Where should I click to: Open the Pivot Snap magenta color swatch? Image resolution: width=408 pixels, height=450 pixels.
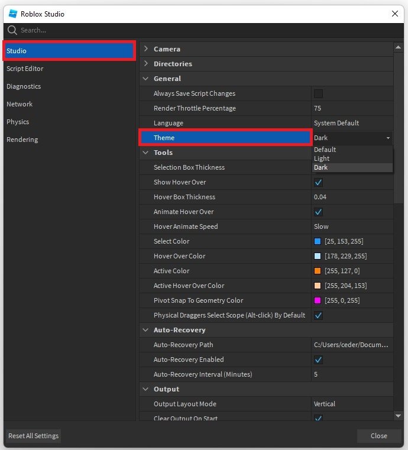click(318, 300)
